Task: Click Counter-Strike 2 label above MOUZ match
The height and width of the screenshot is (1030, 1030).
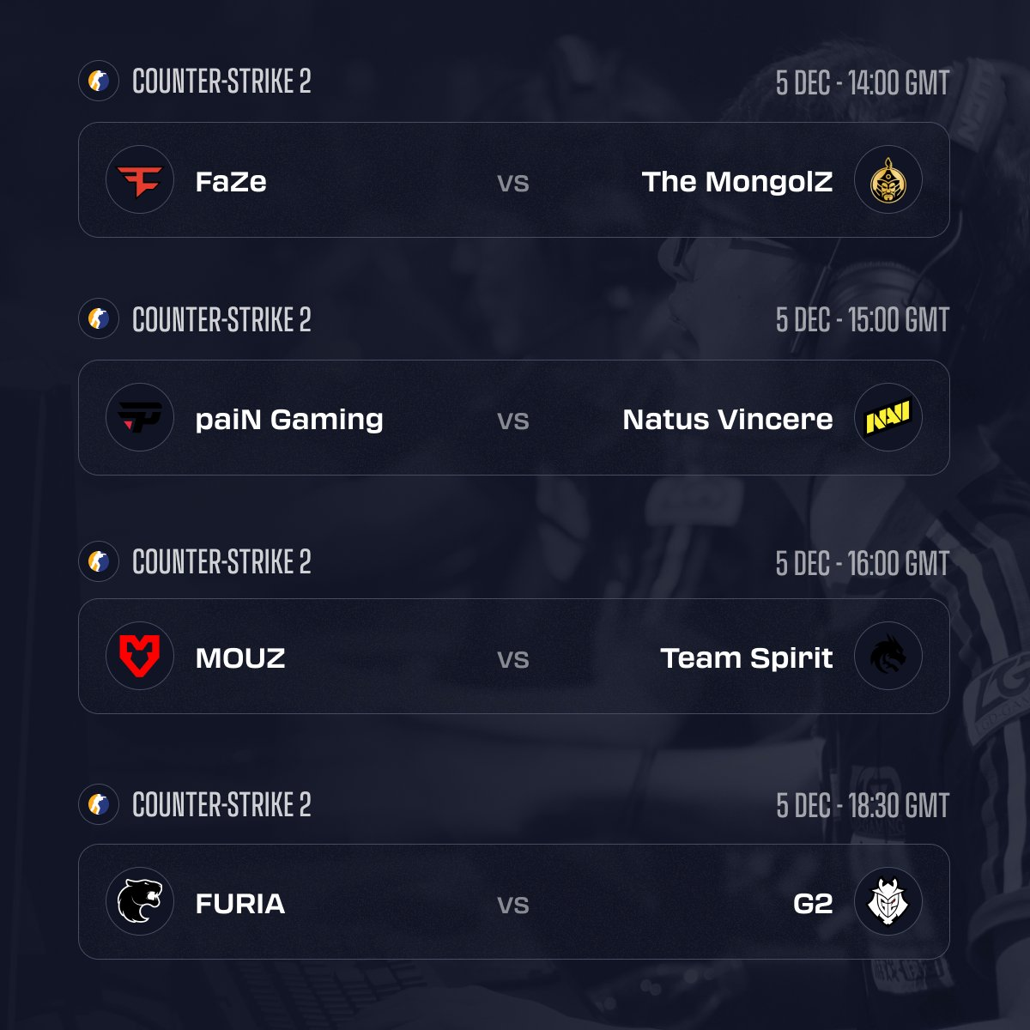Action: pyautogui.click(x=221, y=562)
